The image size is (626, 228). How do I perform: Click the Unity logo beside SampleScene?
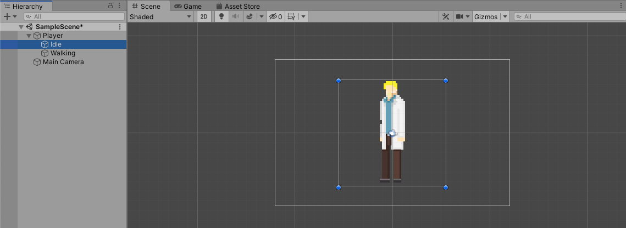pyautogui.click(x=29, y=27)
